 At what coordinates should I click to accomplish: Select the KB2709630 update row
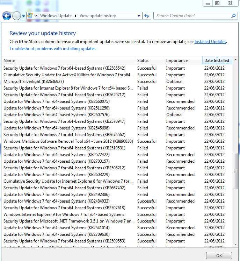(x=117, y=234)
